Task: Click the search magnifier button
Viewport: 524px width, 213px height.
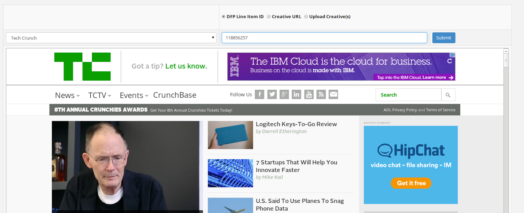Action: pyautogui.click(x=448, y=95)
